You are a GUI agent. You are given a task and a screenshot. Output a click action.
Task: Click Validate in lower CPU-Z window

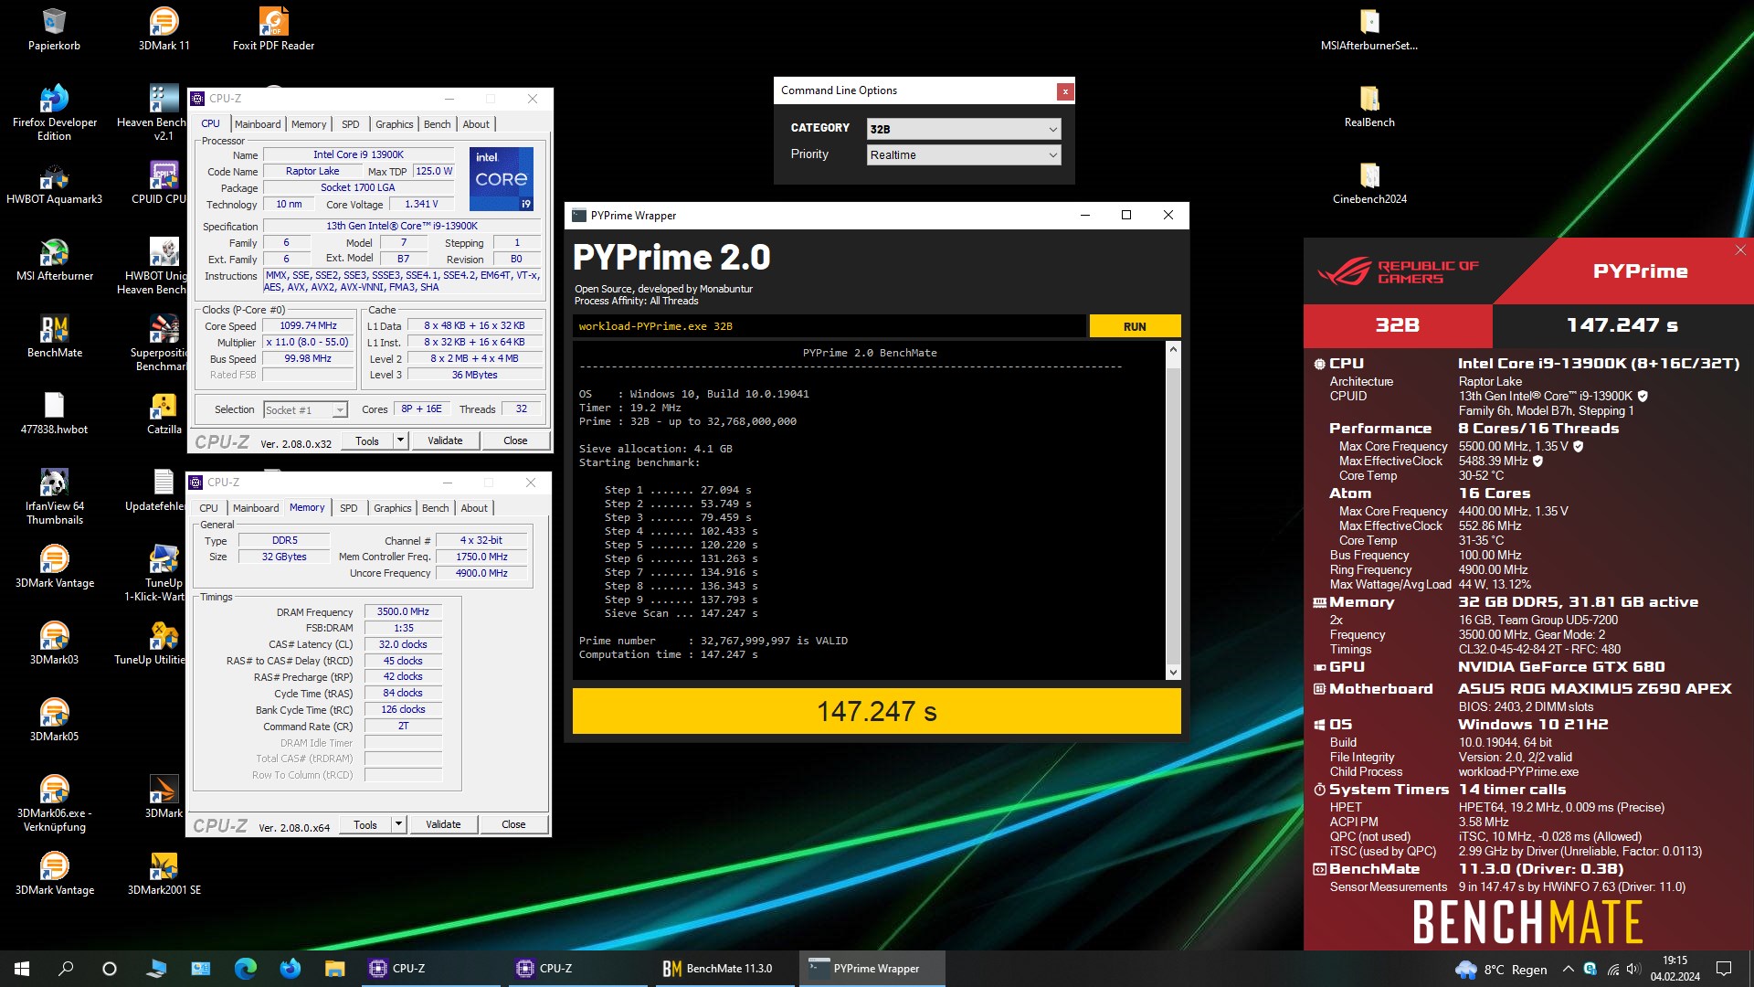(443, 824)
